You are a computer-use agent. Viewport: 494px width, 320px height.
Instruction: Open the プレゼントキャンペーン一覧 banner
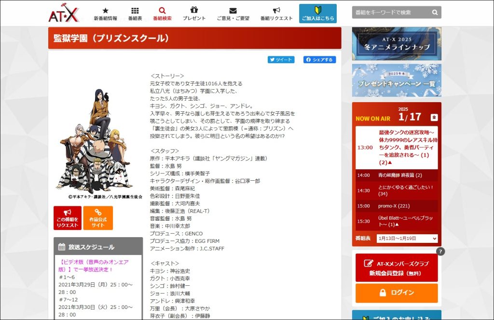coord(397,80)
